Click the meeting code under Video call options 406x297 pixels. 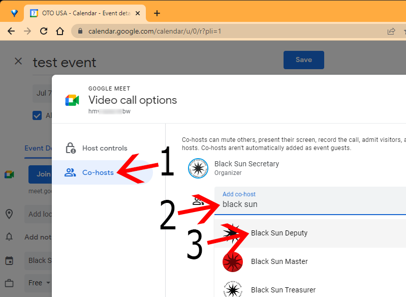point(109,111)
